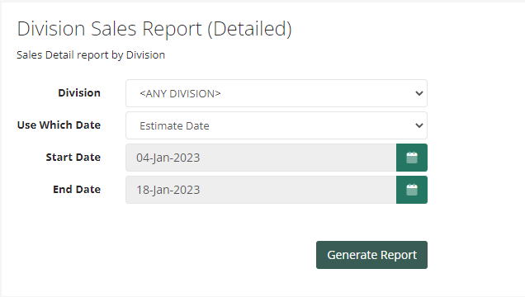
Task: Click the End Date field showing 18-Jan-2023
Action: [x=261, y=190]
